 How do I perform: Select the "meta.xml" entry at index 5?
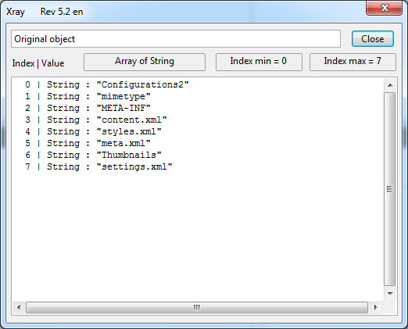pos(88,143)
